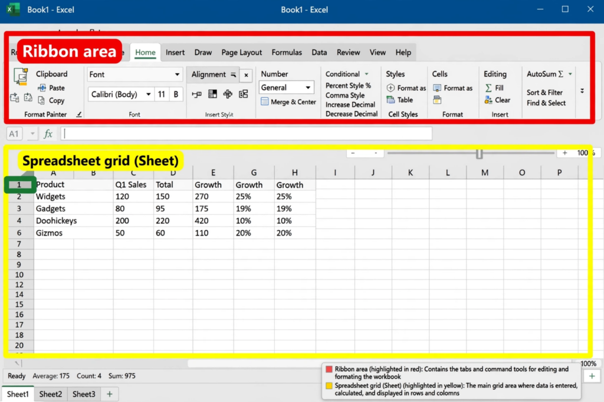The image size is (604, 402).
Task: Click Cell Styles
Action: pos(403,115)
